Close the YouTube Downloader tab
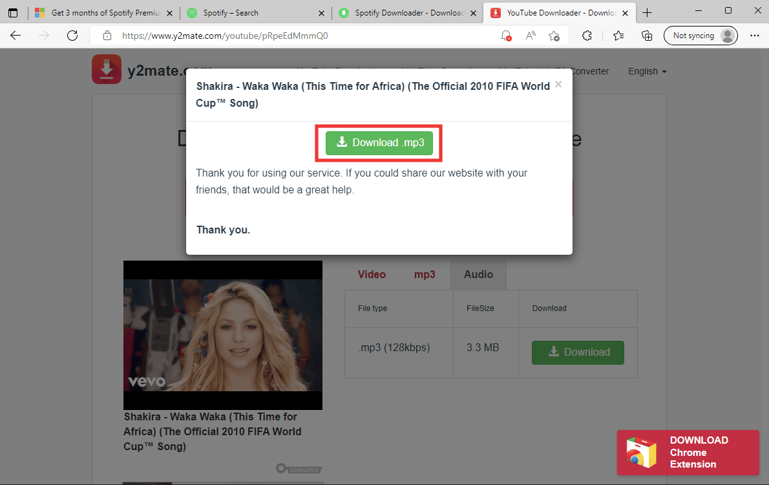The height and width of the screenshot is (485, 769). pos(626,13)
